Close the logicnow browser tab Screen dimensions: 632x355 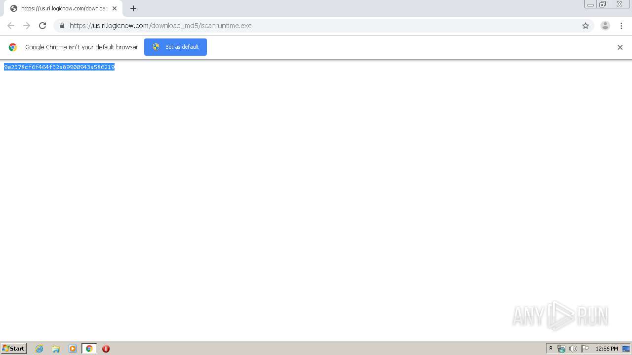pos(115,8)
